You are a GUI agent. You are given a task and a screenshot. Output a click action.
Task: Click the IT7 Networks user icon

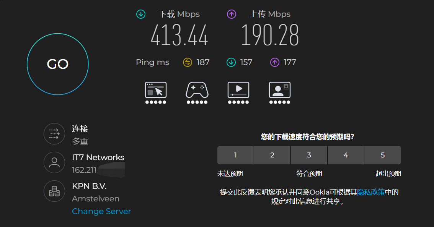point(54,162)
